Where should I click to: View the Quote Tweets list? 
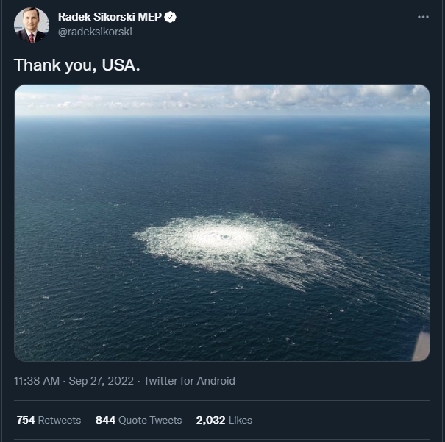coord(150,420)
